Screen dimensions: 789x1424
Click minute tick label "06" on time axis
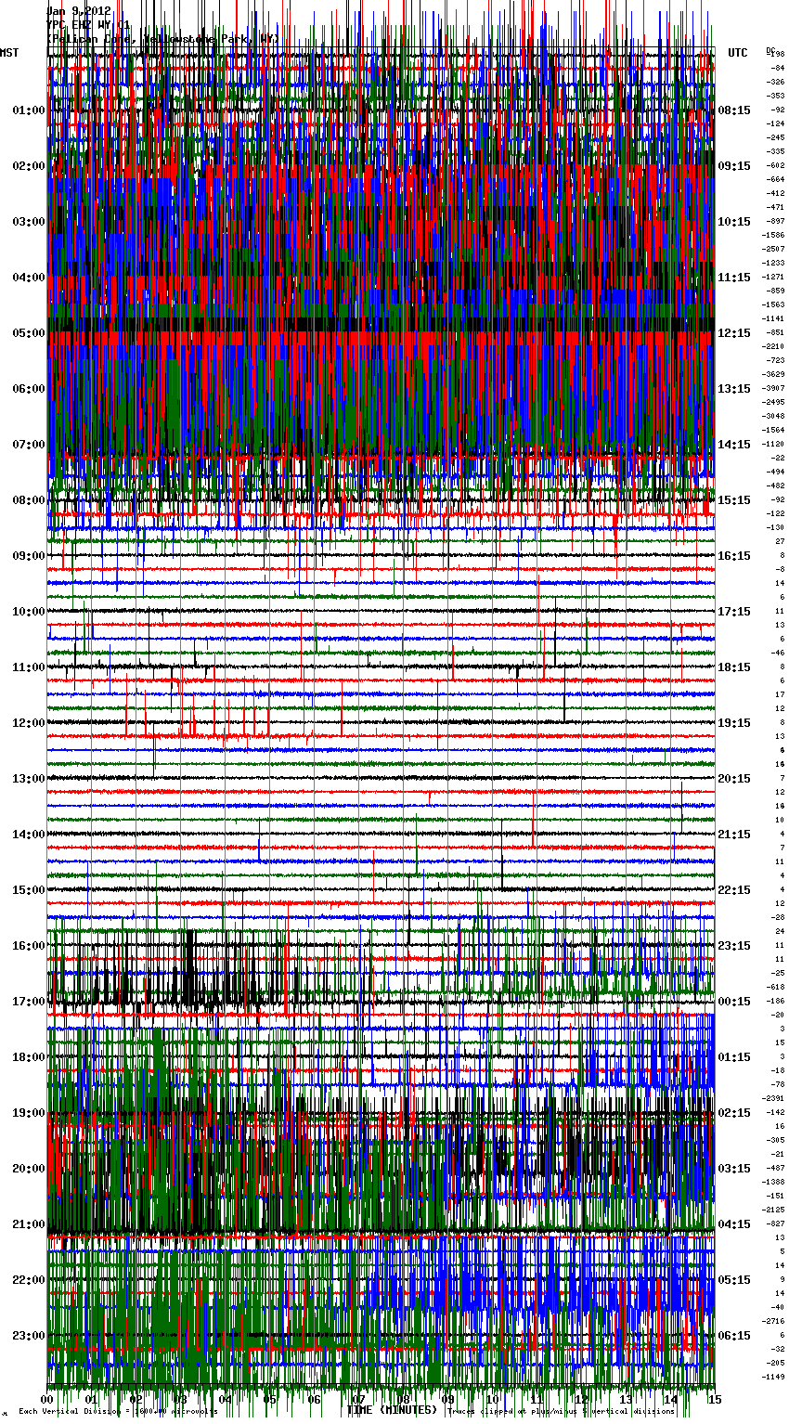pos(315,1399)
